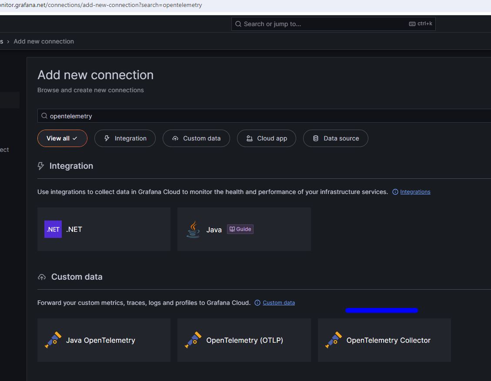The height and width of the screenshot is (381, 491).
Task: Click the Browse and create new connections subtitle
Action: (90, 90)
